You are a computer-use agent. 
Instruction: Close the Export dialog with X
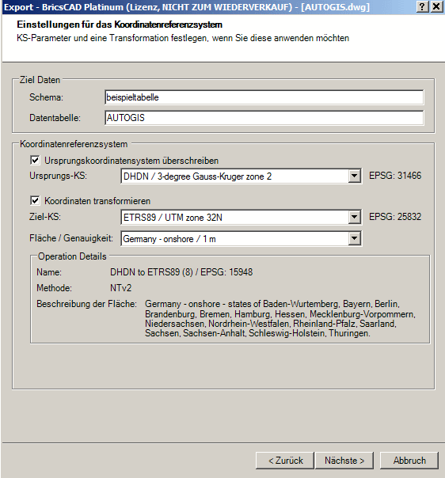point(436,6)
